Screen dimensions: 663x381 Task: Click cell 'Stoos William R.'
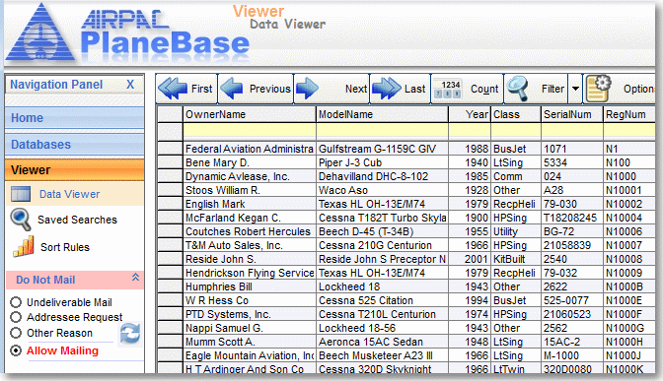tap(250, 190)
